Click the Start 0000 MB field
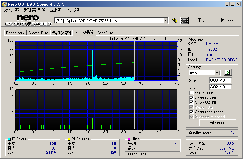This screenshot has height=159, width=243. [x=220, y=80]
